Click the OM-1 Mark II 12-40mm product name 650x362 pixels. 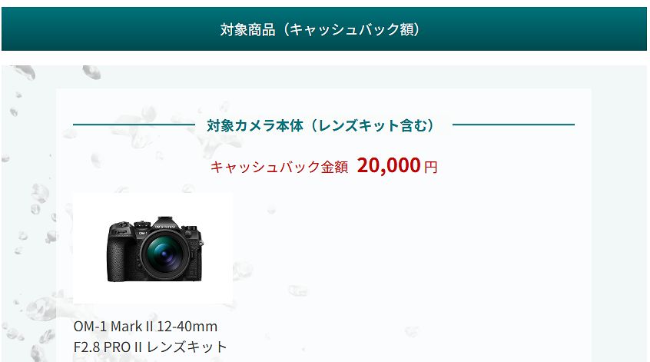(x=145, y=327)
